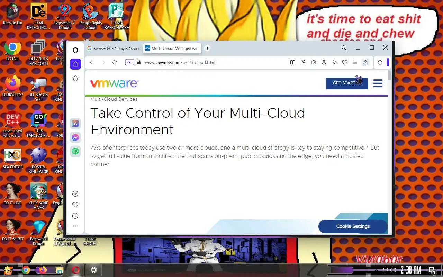The width and height of the screenshot is (443, 277).
Task: Search tabs with magnifier icon
Action: point(344,48)
